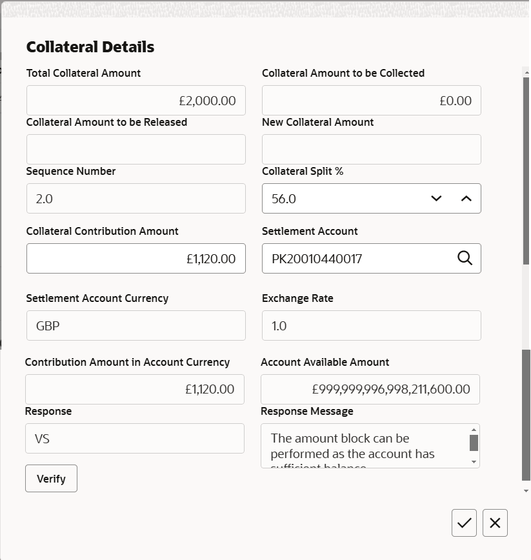Screen dimensions: 531x560
Task: Click the Exchange Rate field showing 1.0
Action: coord(371,325)
